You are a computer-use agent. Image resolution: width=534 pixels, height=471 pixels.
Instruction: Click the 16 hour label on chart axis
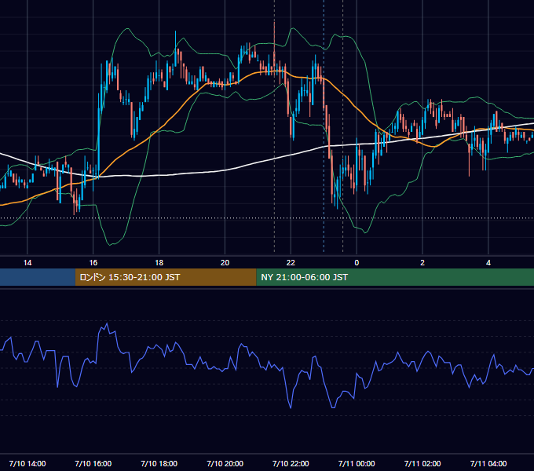[x=93, y=263]
